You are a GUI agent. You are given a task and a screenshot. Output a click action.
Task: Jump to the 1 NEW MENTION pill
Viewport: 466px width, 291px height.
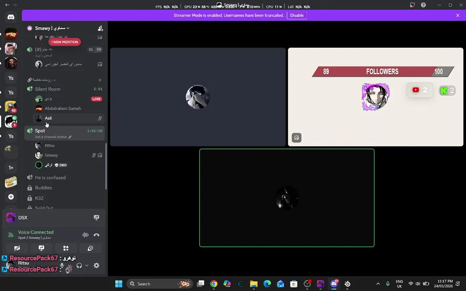tap(64, 42)
